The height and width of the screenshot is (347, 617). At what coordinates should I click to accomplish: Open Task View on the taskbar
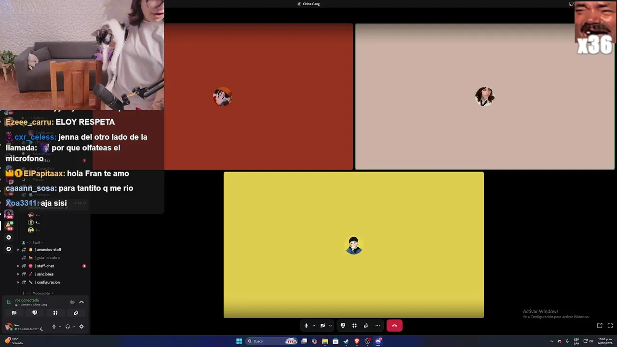[x=304, y=341]
